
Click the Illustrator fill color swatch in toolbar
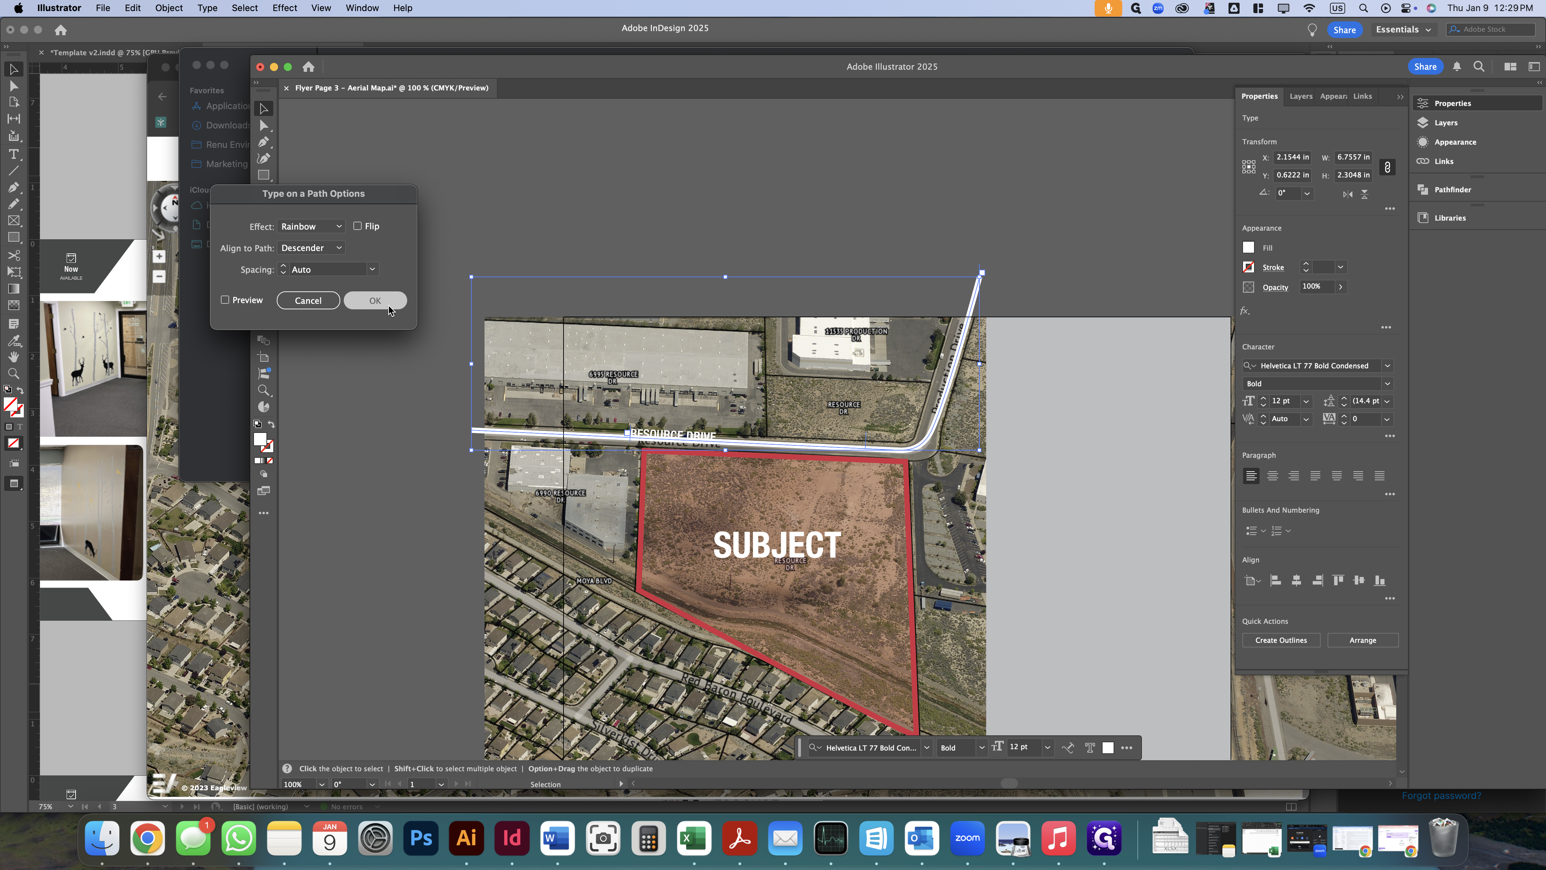260,439
